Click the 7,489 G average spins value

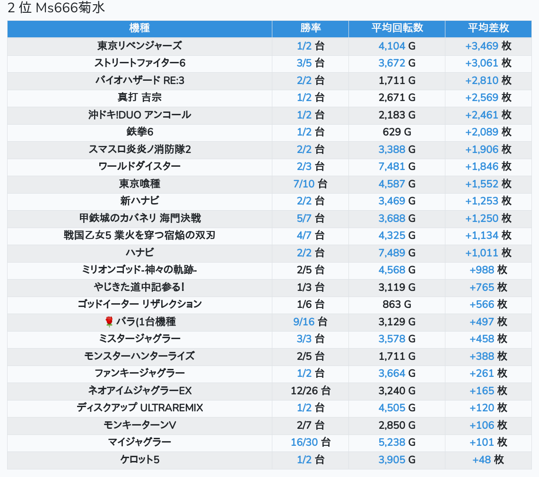[397, 253]
